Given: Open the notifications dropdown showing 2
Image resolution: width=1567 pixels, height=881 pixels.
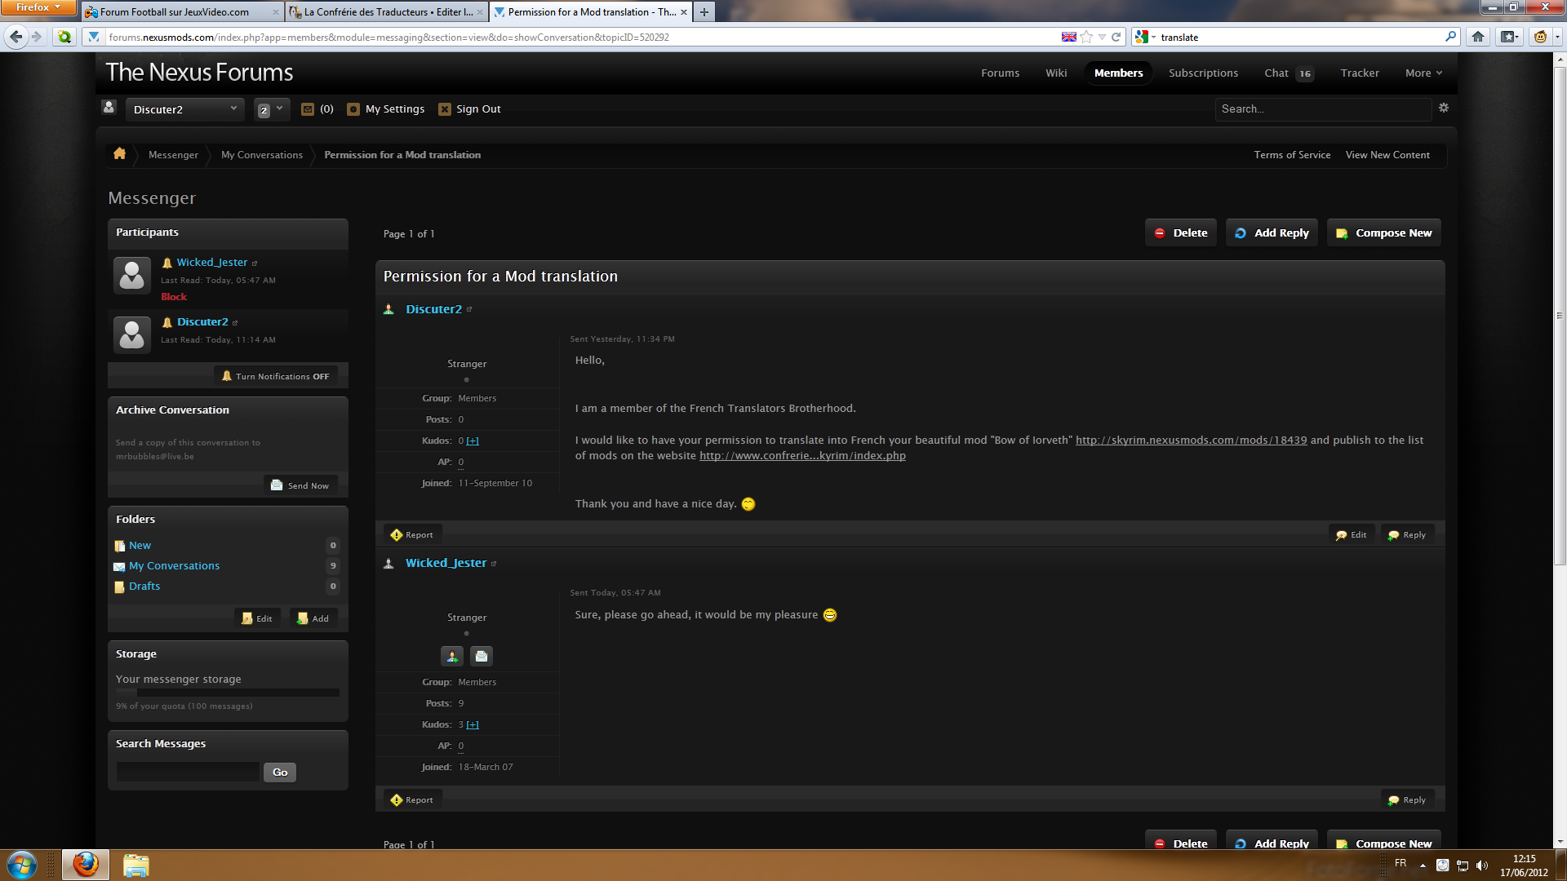Looking at the screenshot, I should pyautogui.click(x=271, y=109).
